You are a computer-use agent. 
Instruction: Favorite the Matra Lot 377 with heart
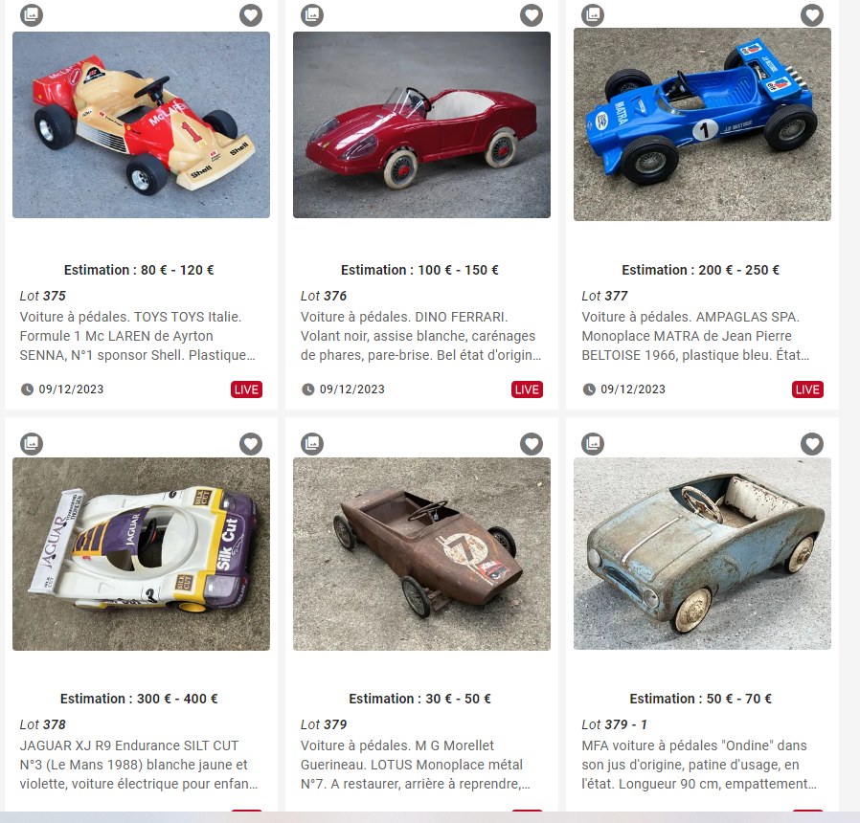coord(812,14)
